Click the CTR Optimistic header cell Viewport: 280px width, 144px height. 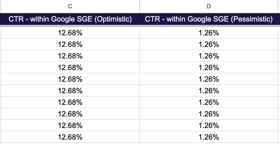[x=70, y=19]
